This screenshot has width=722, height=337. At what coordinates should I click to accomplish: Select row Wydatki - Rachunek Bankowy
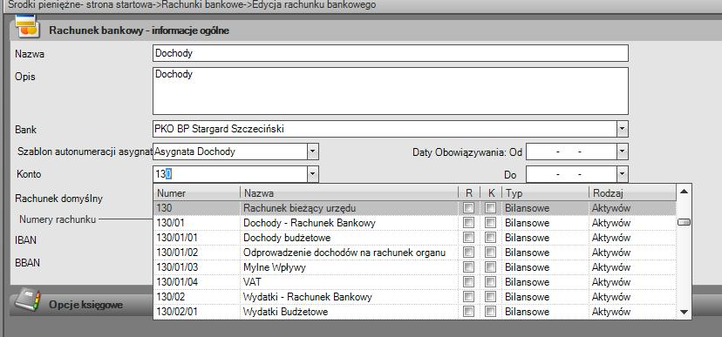tap(415, 297)
